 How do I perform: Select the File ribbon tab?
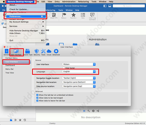pyautogui.click(x=4, y=10)
